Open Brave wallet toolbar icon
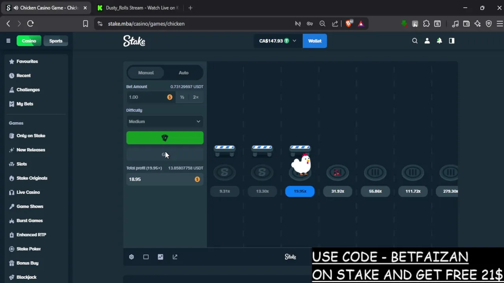Viewport: 504px width, 283px height. tap(466, 24)
